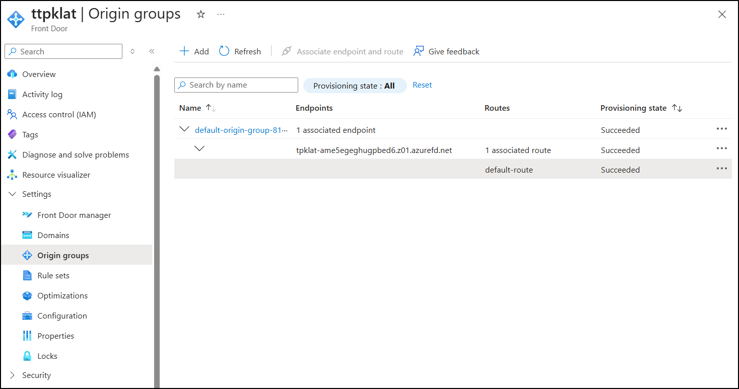Collapse the Settings section in sidebar
The image size is (739, 389).
(13, 194)
